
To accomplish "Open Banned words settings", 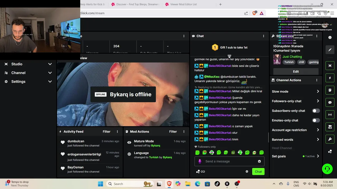I will tap(296, 140).
